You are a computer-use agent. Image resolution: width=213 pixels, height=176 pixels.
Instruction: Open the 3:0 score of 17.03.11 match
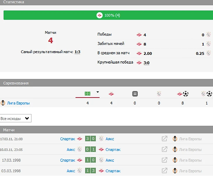(90, 139)
